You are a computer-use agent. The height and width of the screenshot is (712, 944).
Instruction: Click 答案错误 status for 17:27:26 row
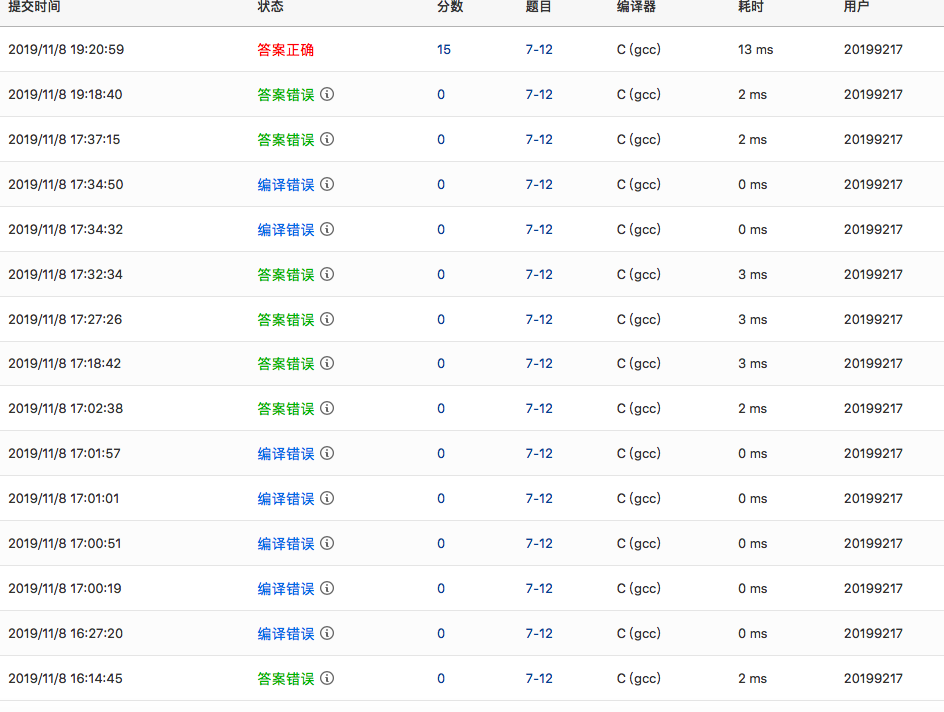(x=286, y=319)
